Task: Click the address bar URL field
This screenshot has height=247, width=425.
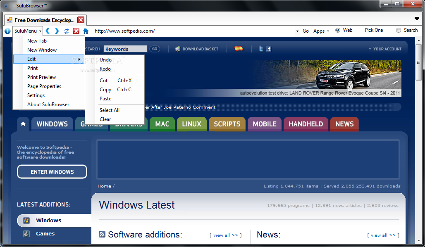Action: [193, 31]
